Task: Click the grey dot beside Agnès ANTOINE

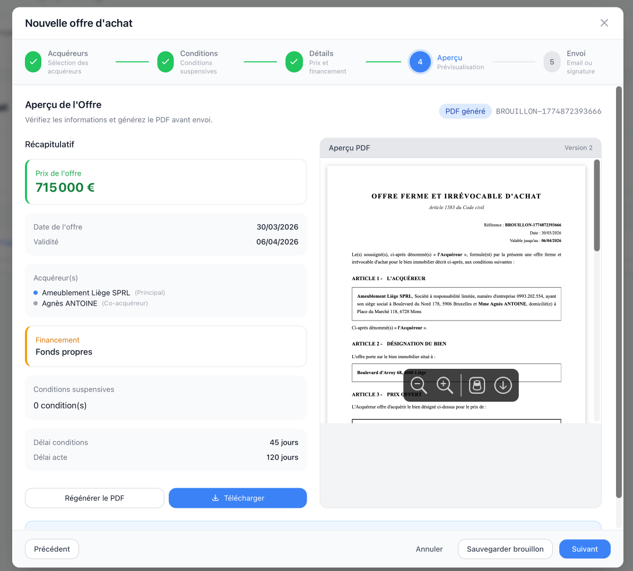Action: pyautogui.click(x=36, y=303)
